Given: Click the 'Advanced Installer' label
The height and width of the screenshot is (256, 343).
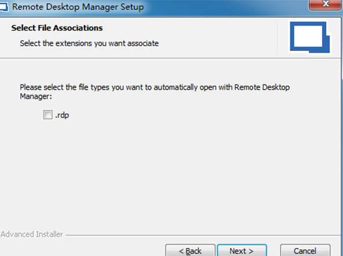Looking at the screenshot, I should point(32,235).
